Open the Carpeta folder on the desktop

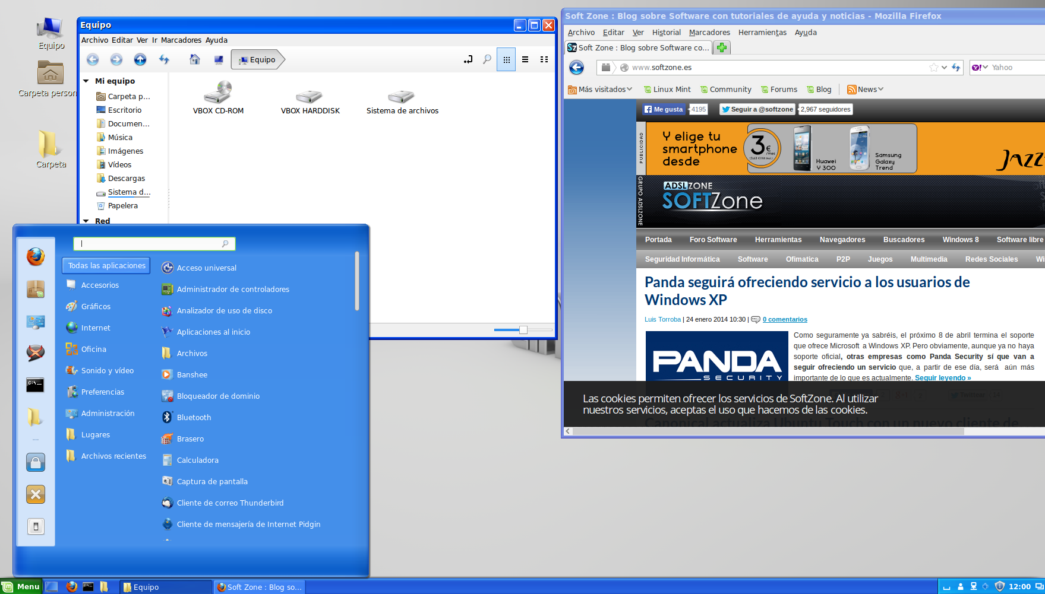[51, 149]
